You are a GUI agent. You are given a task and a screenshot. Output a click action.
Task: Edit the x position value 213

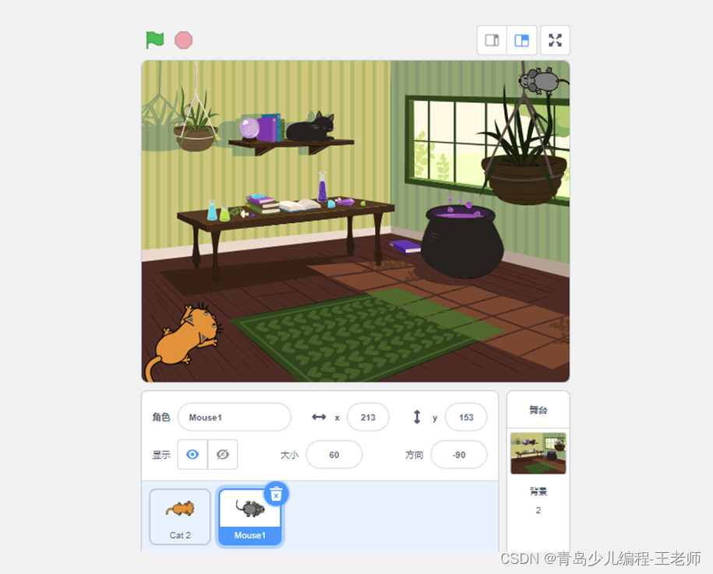pyautogui.click(x=368, y=417)
